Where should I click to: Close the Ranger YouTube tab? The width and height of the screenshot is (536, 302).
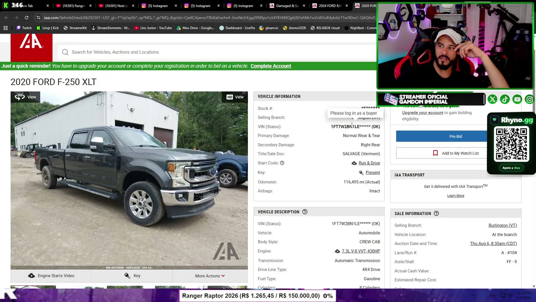[91, 6]
